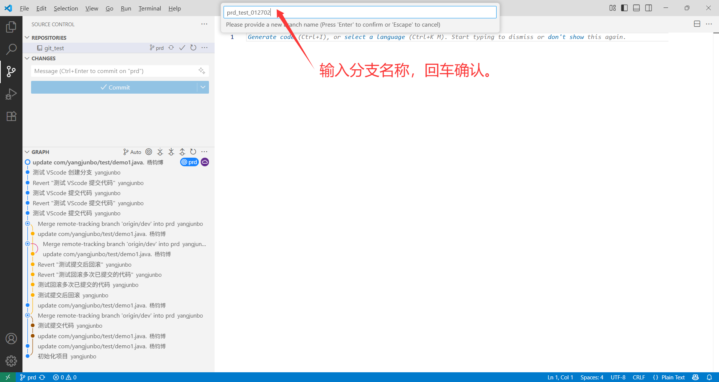
Task: Collapse the GRAPH section
Action: (27, 152)
